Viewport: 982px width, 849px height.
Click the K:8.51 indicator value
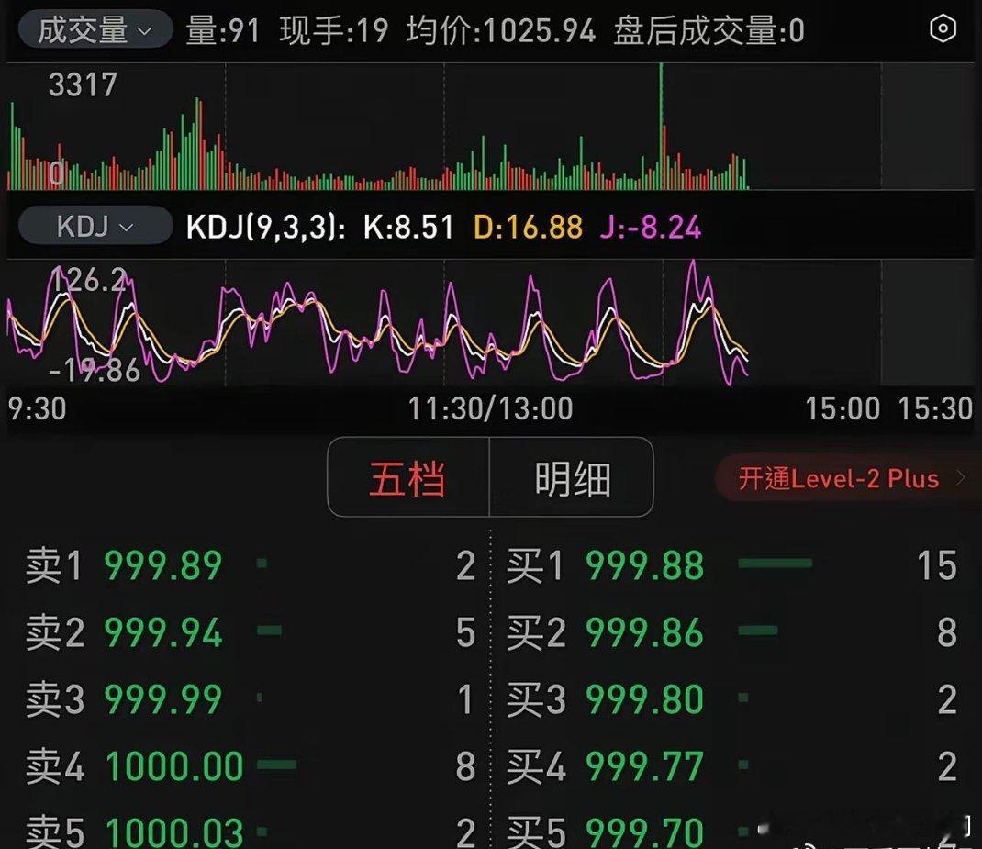coord(408,227)
